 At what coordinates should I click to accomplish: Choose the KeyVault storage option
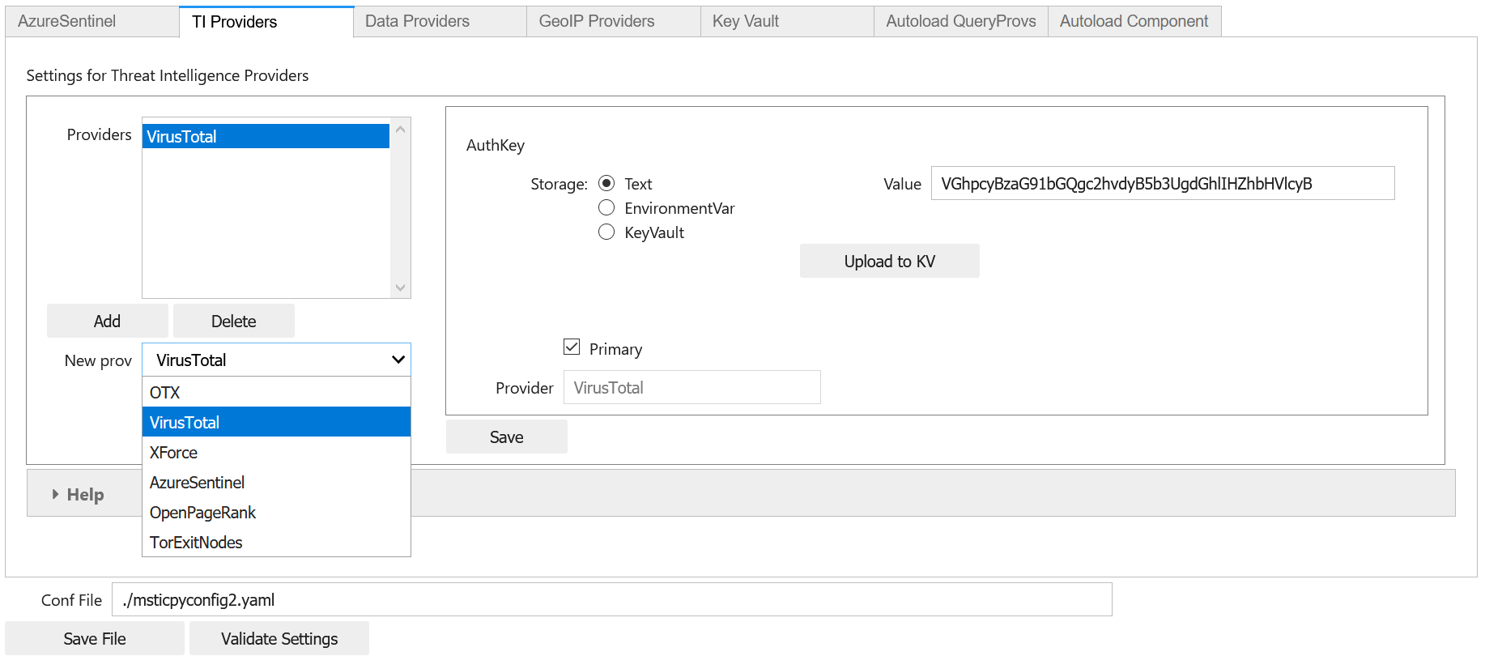coord(606,232)
